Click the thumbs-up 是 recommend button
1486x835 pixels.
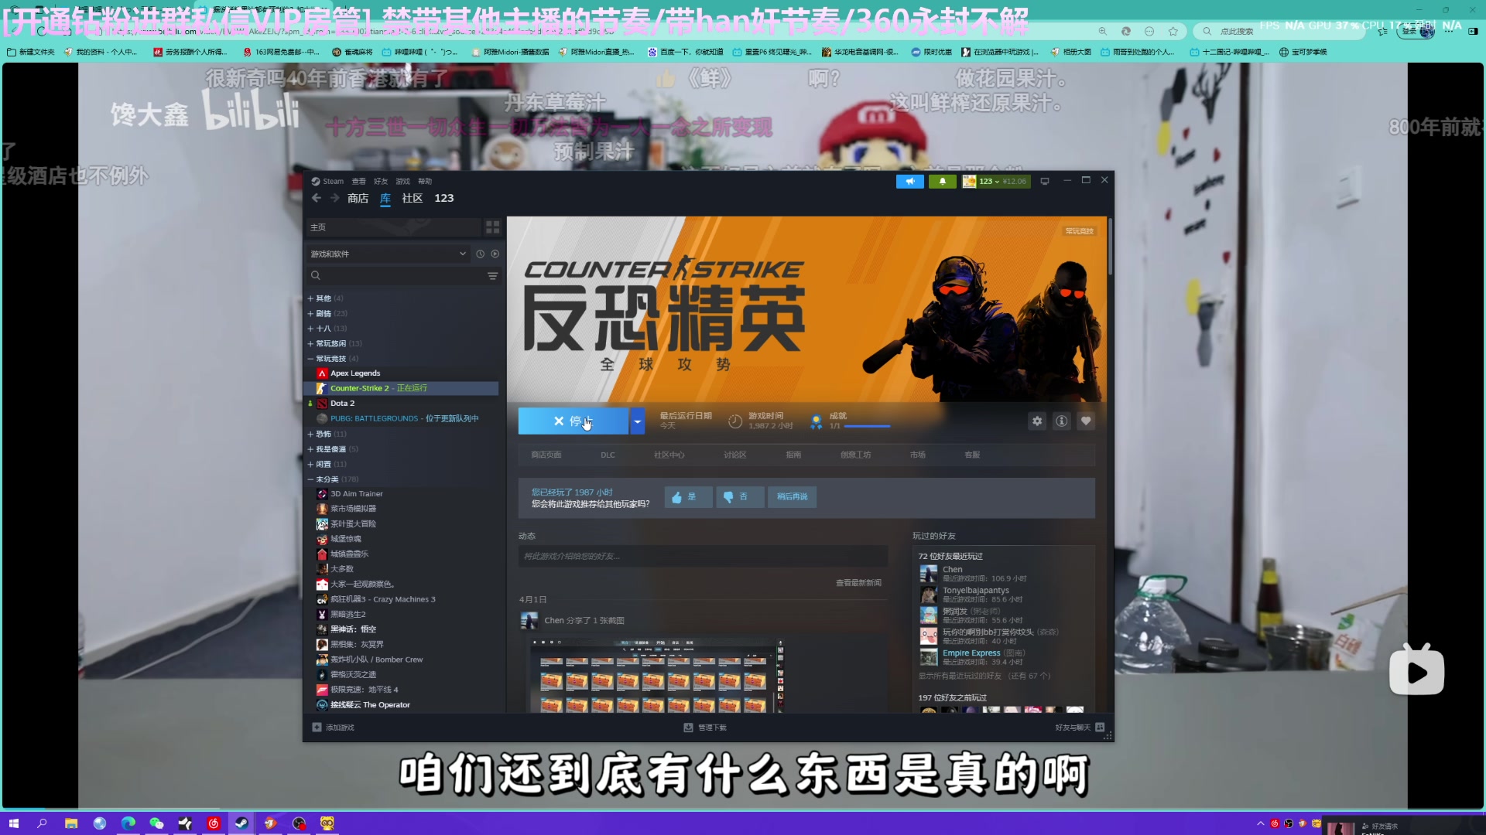click(x=688, y=497)
